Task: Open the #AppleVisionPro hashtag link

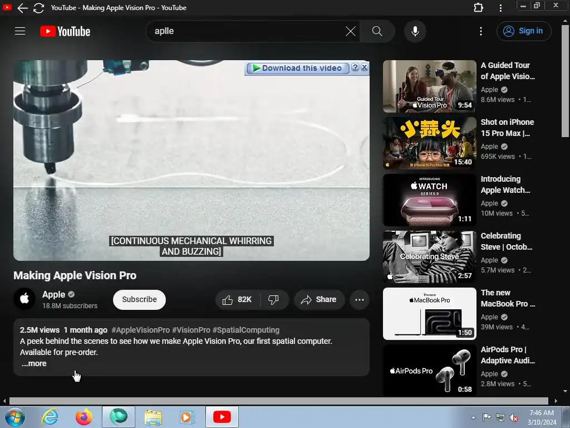Action: tap(140, 330)
